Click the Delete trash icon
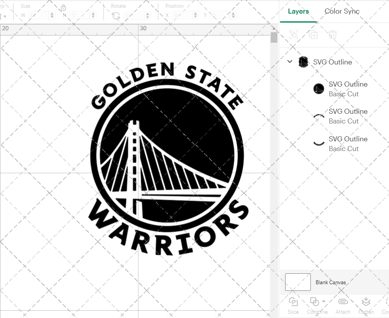 (332, 35)
